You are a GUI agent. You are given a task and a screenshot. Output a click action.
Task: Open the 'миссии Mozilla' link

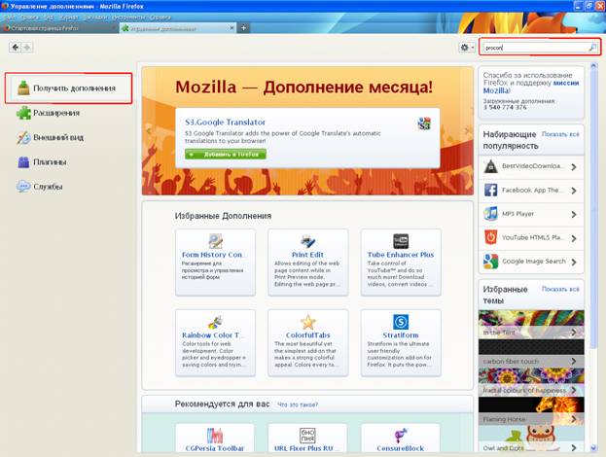[566, 83]
